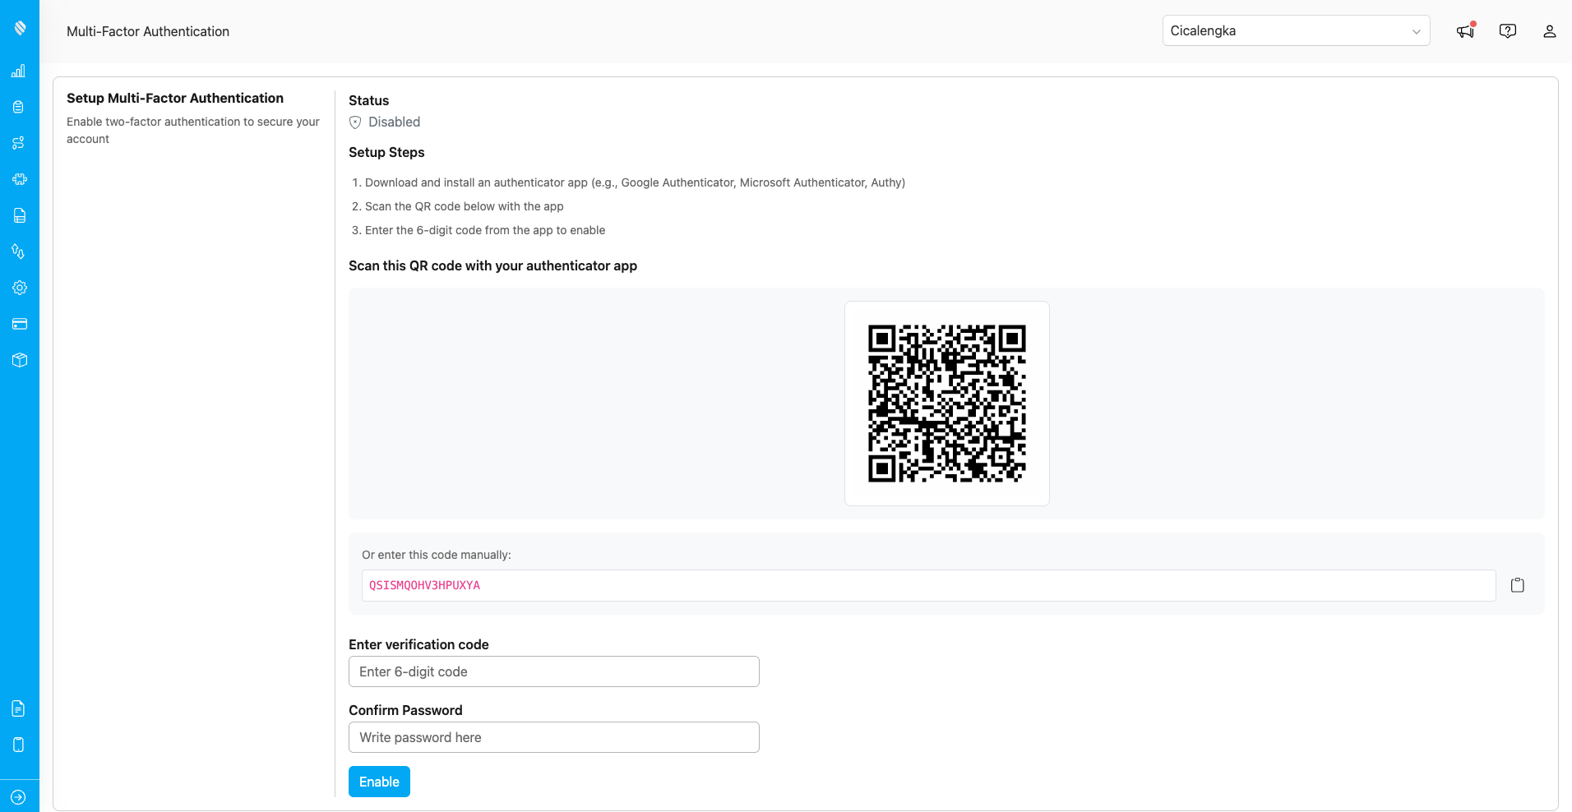This screenshot has width=1572, height=812.
Task: Click the Confirm Password label
Action: (405, 710)
